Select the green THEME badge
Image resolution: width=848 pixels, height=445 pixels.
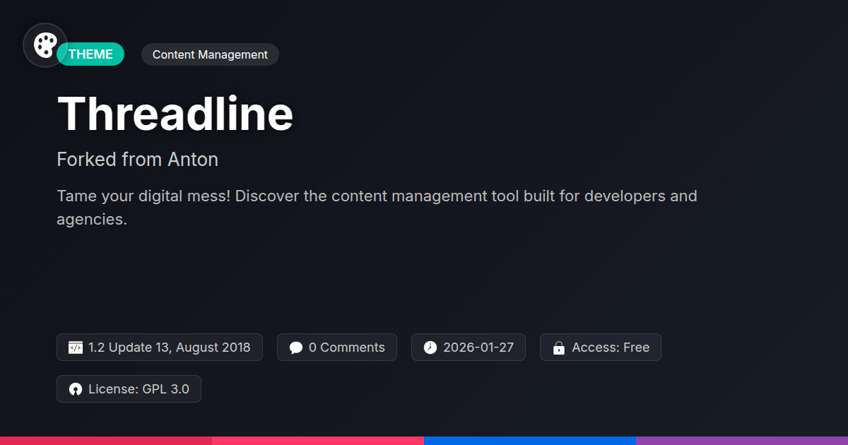(92, 54)
